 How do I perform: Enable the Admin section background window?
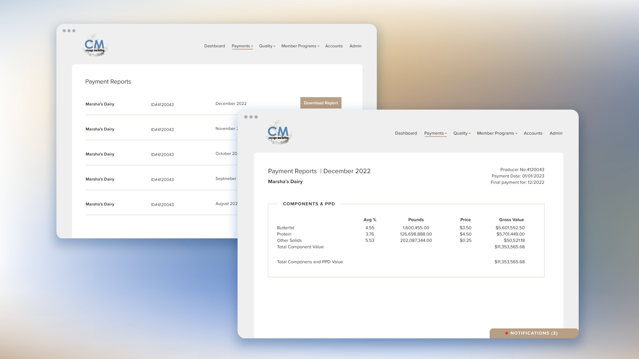point(355,46)
